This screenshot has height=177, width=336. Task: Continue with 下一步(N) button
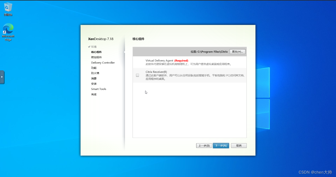click(x=221, y=146)
